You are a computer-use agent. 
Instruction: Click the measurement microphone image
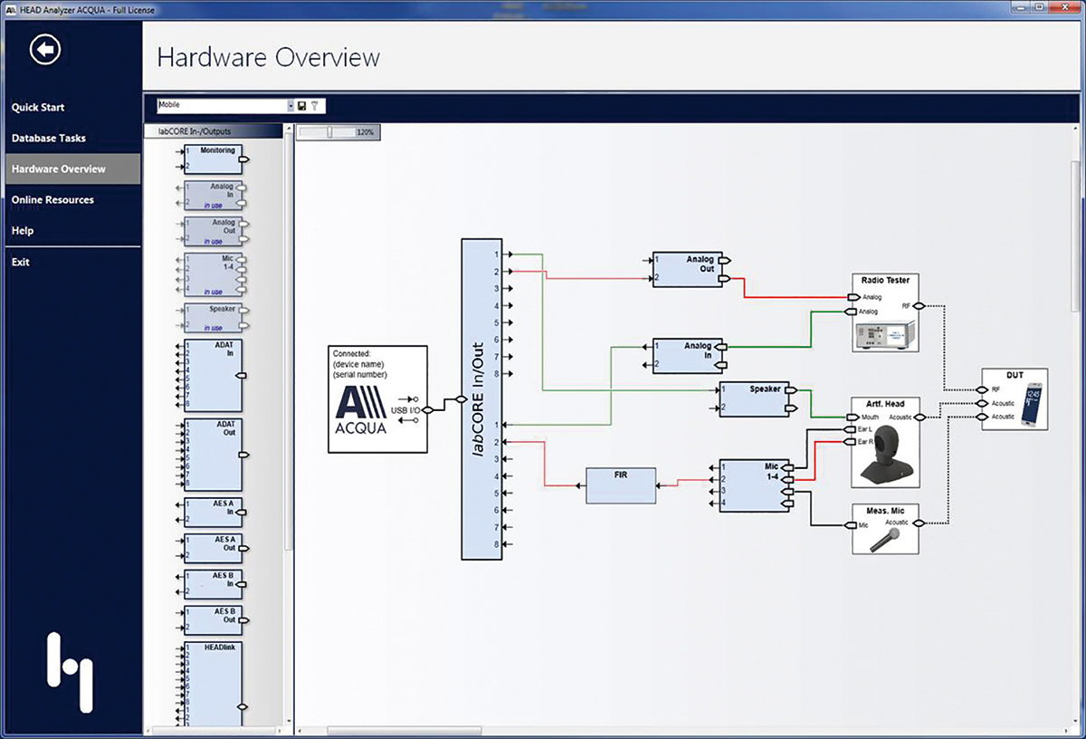tap(884, 540)
